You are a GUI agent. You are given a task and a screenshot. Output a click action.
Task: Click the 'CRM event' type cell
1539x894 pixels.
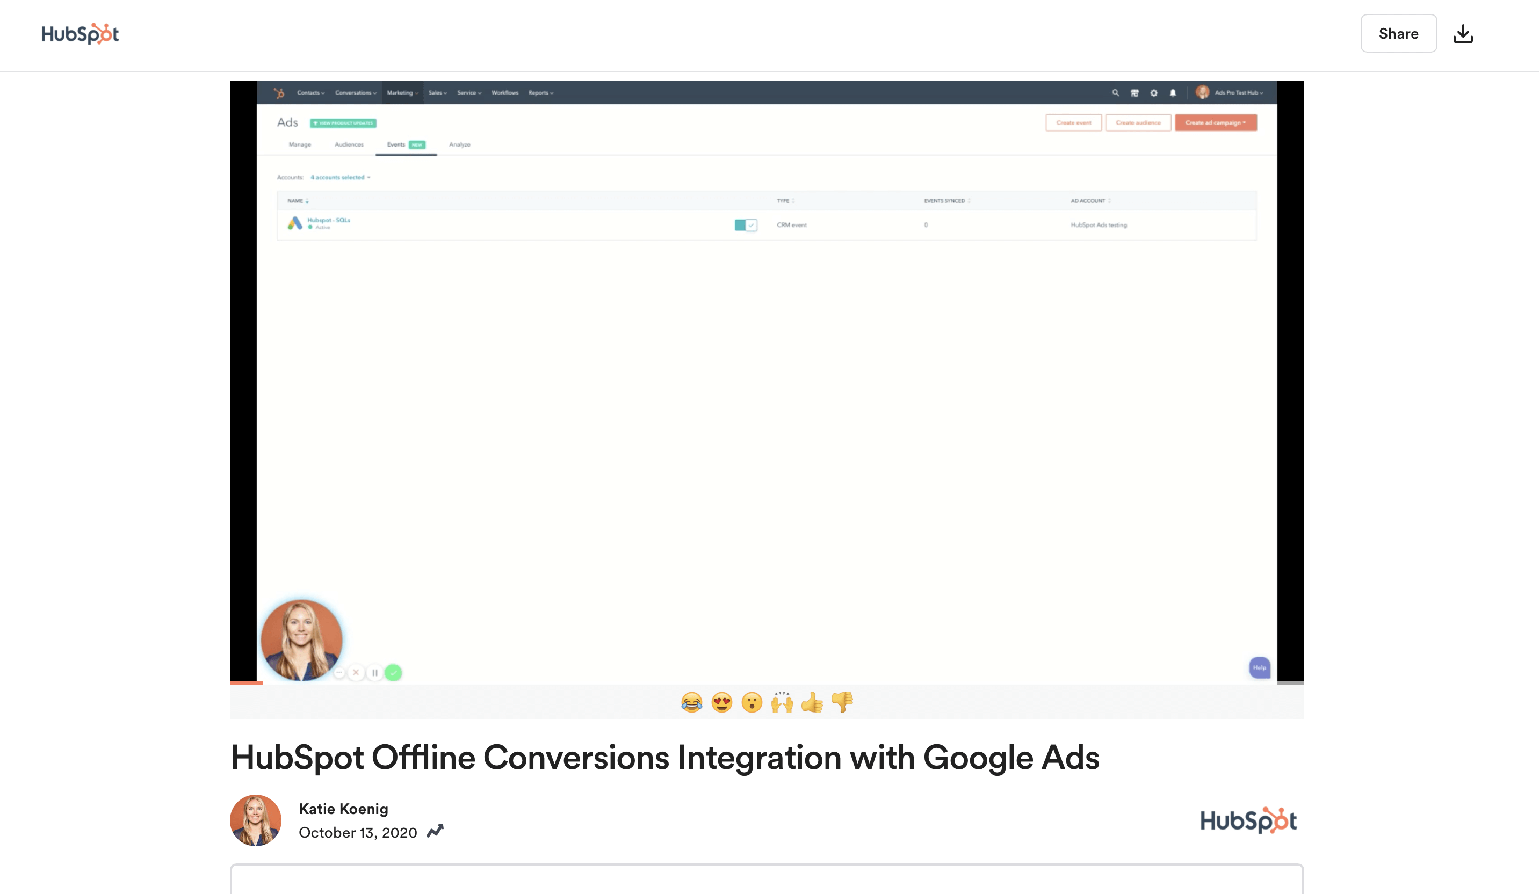click(x=791, y=225)
